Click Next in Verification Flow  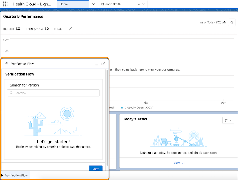tap(95, 169)
